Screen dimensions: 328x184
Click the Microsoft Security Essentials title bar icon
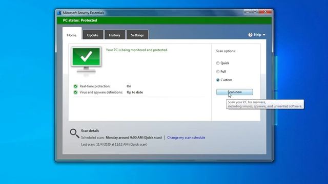coord(59,13)
